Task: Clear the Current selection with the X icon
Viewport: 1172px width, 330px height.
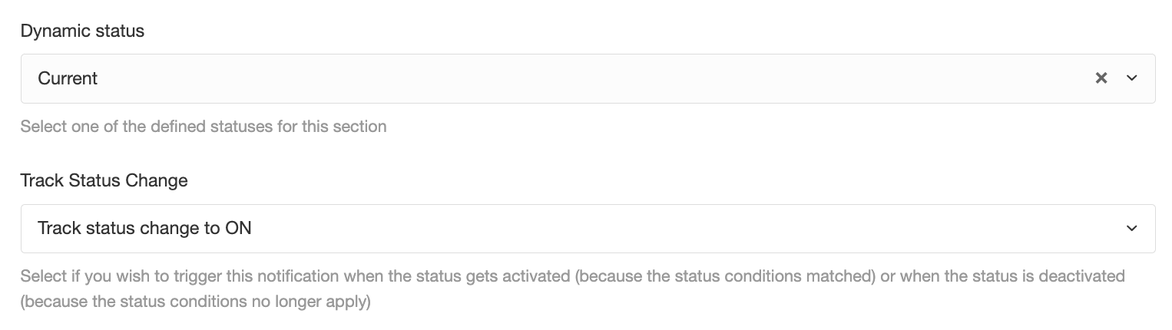Action: (1101, 78)
